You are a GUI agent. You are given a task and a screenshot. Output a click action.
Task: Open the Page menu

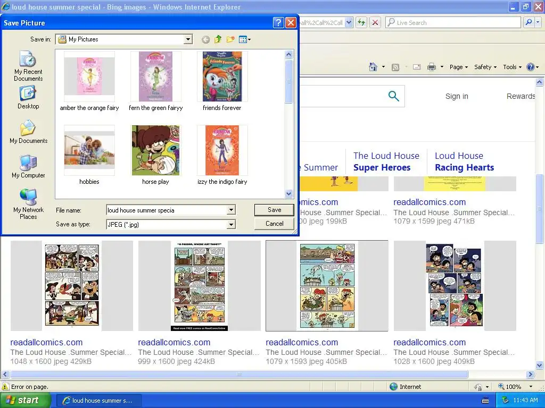(x=458, y=67)
